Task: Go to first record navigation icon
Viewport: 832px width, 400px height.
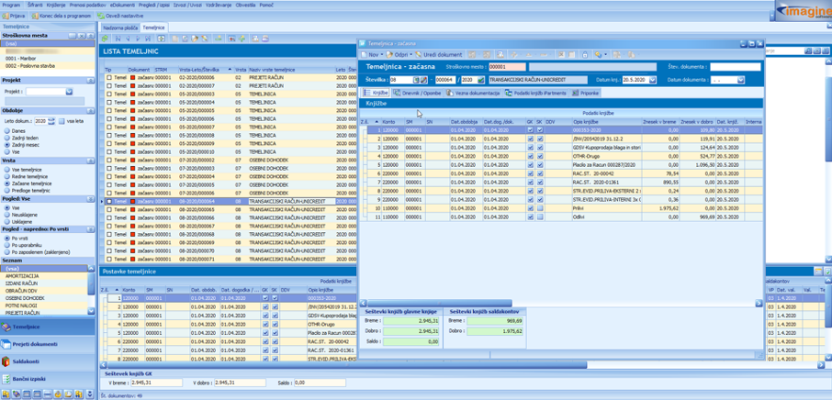Action: click(118, 39)
